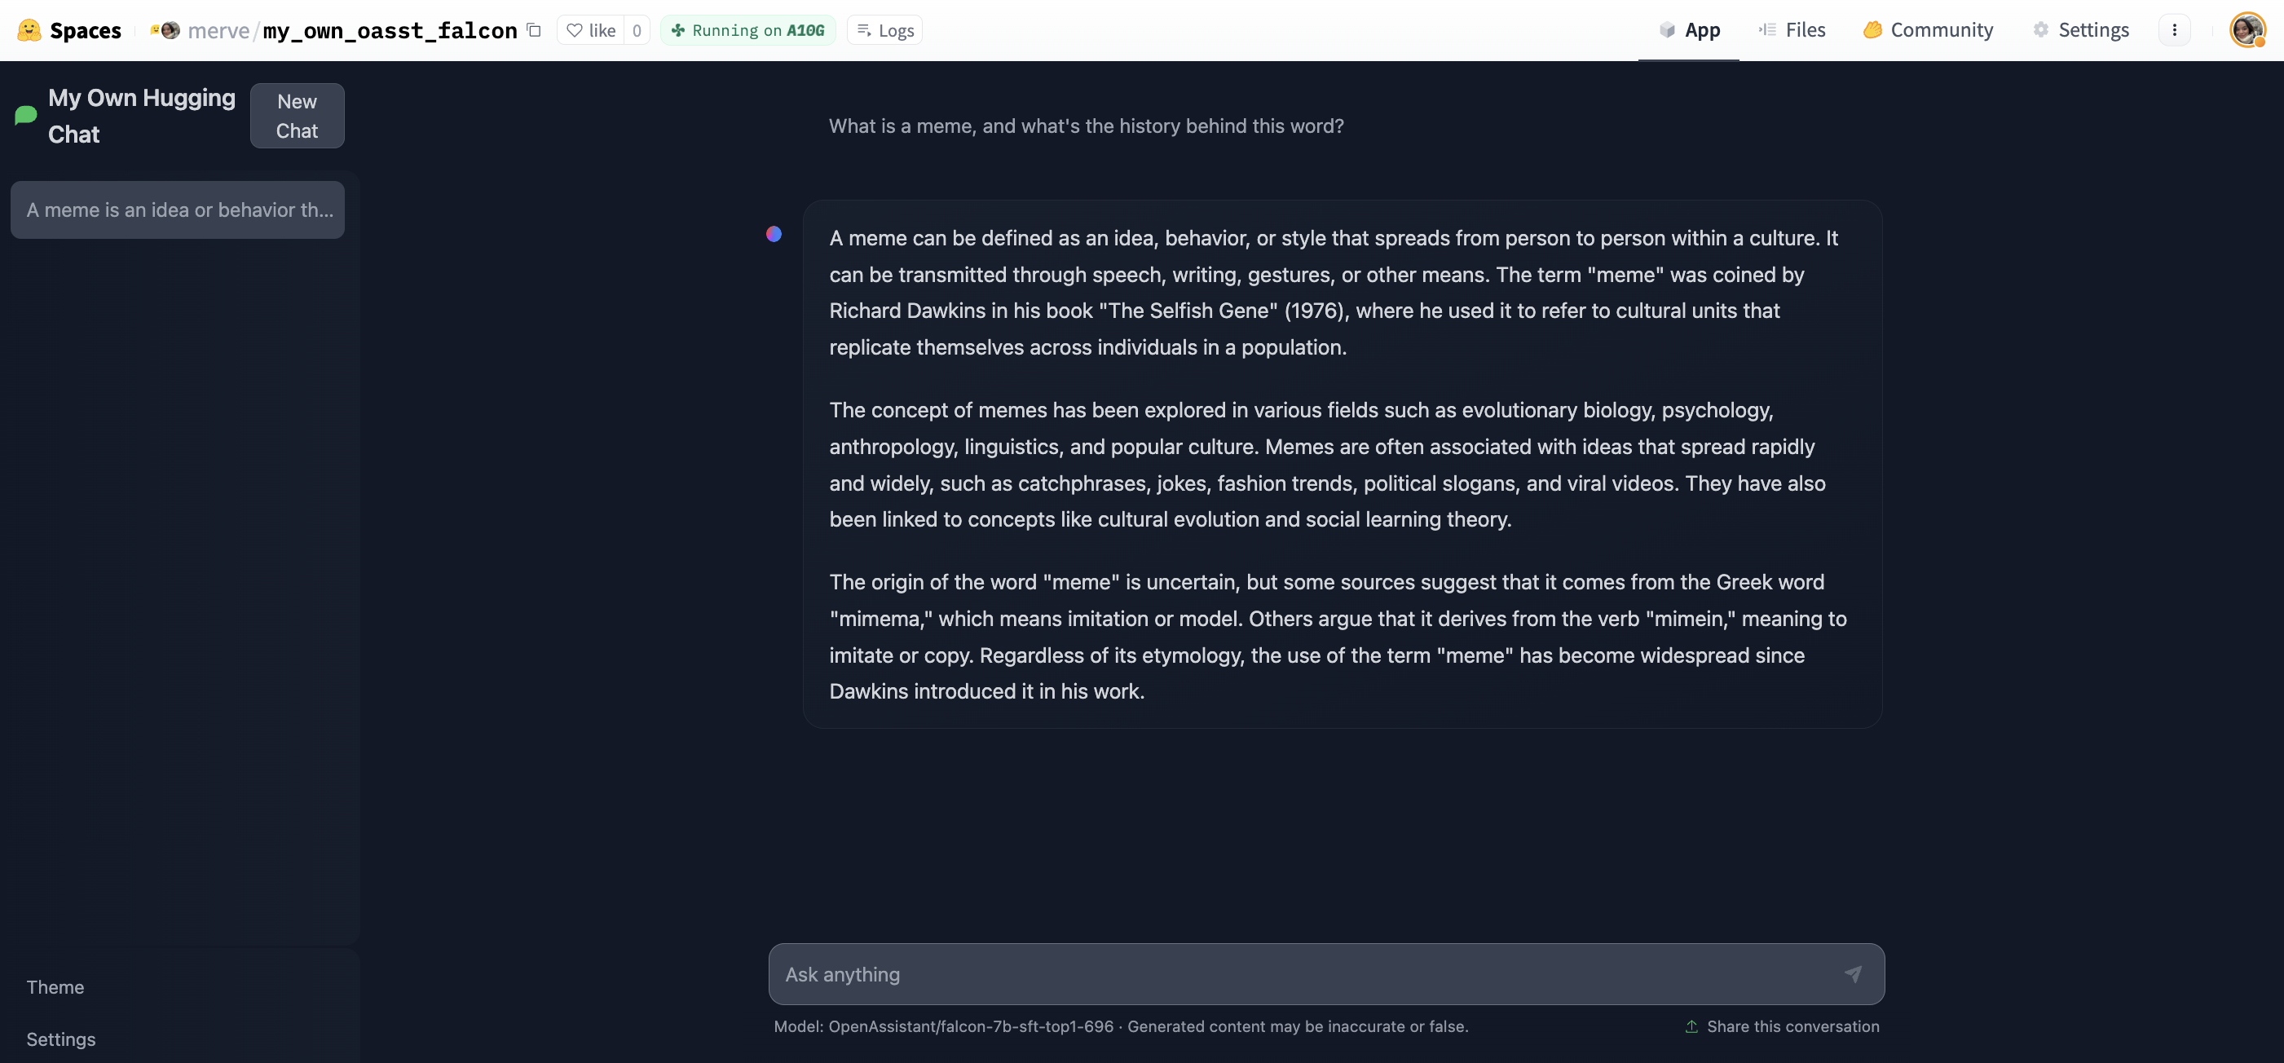Start a New Chat

[x=297, y=116]
